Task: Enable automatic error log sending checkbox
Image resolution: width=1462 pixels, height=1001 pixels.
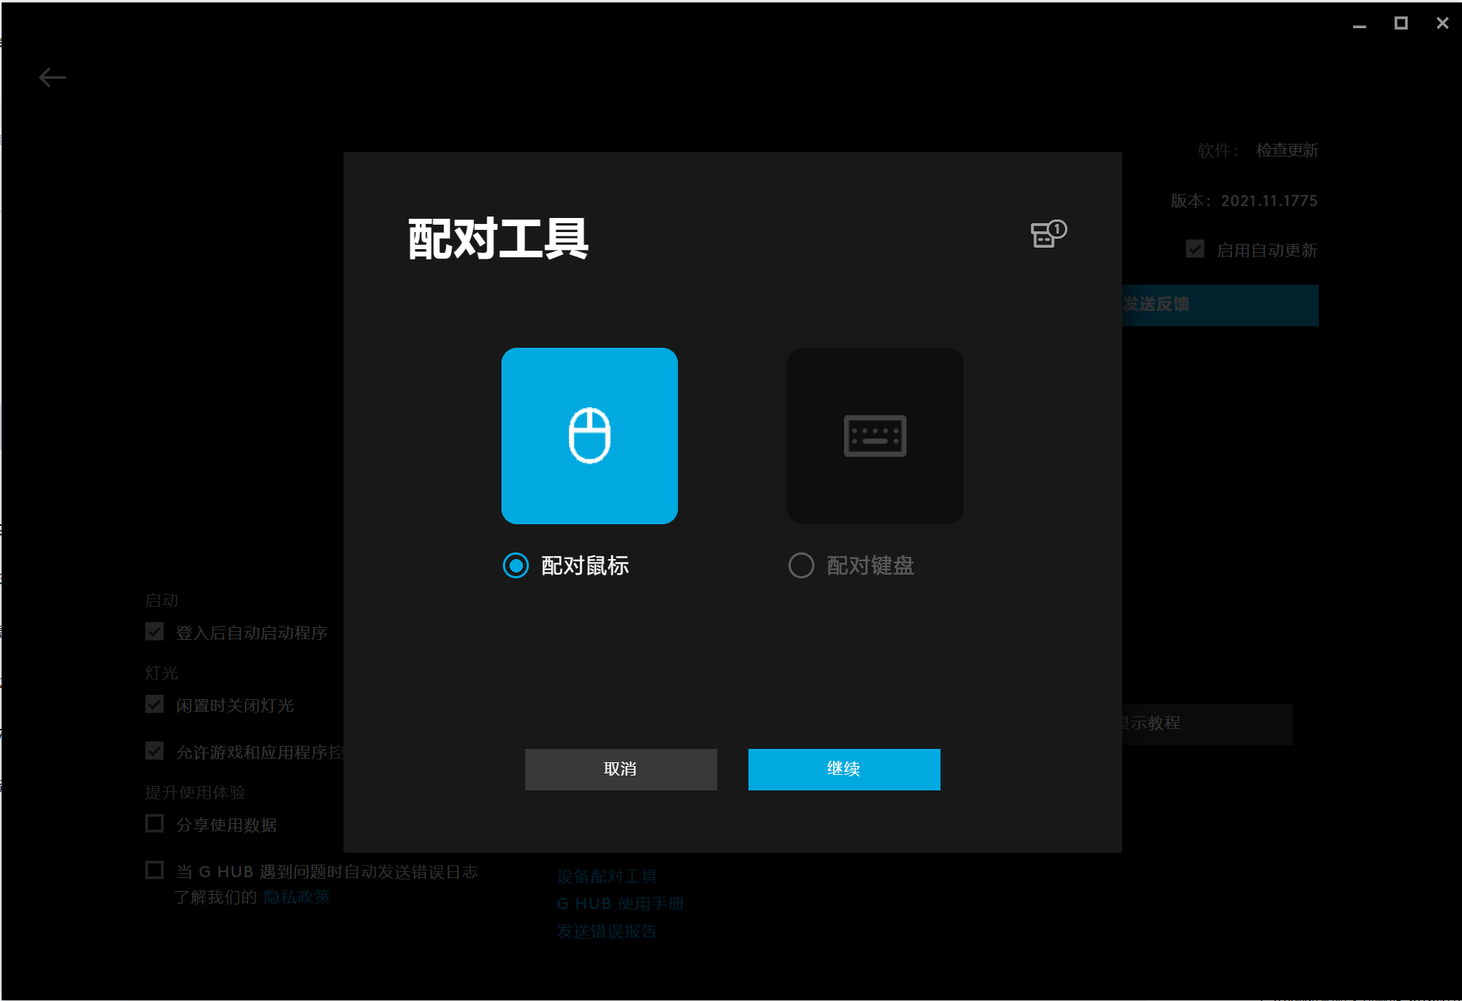Action: click(155, 870)
